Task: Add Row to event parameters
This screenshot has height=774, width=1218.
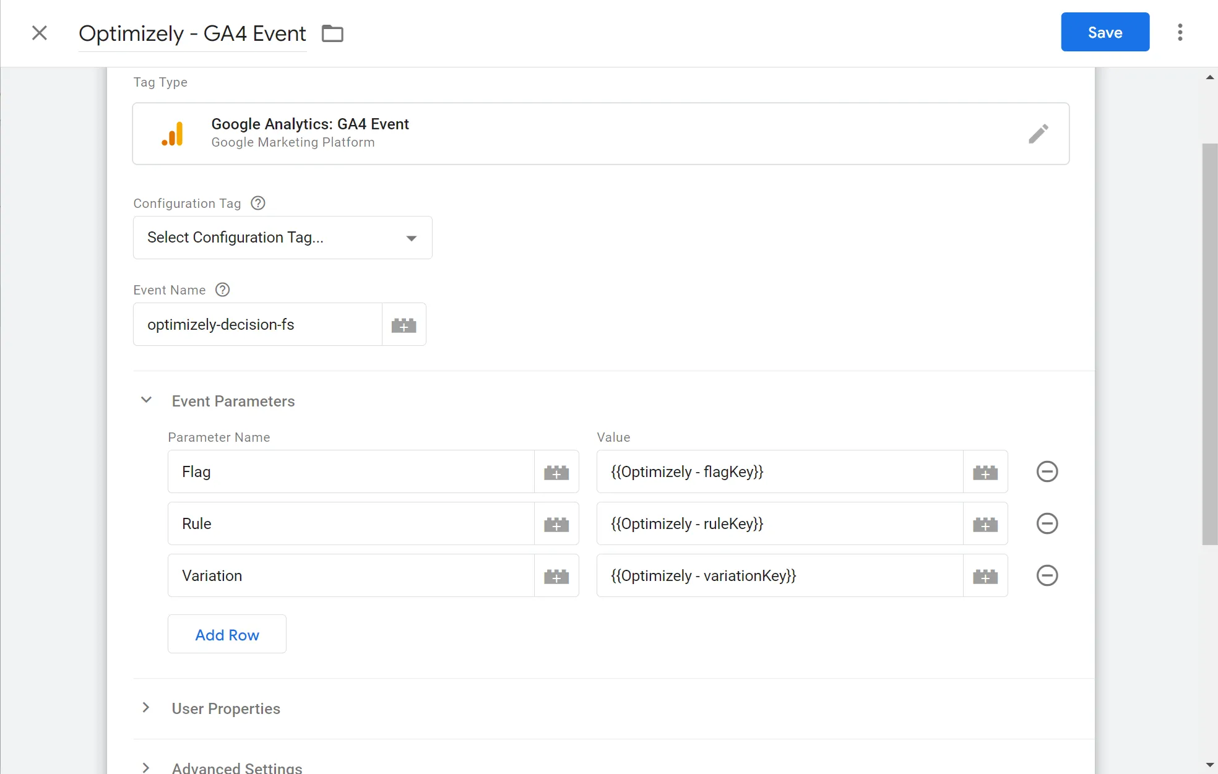Action: pyautogui.click(x=227, y=634)
